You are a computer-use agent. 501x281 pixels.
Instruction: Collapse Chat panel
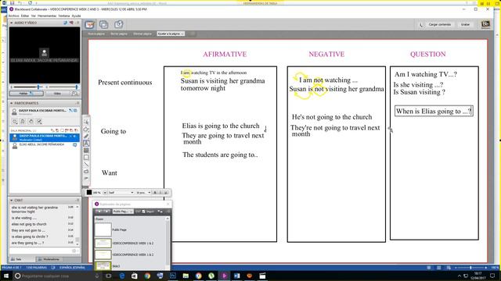pos(12,201)
